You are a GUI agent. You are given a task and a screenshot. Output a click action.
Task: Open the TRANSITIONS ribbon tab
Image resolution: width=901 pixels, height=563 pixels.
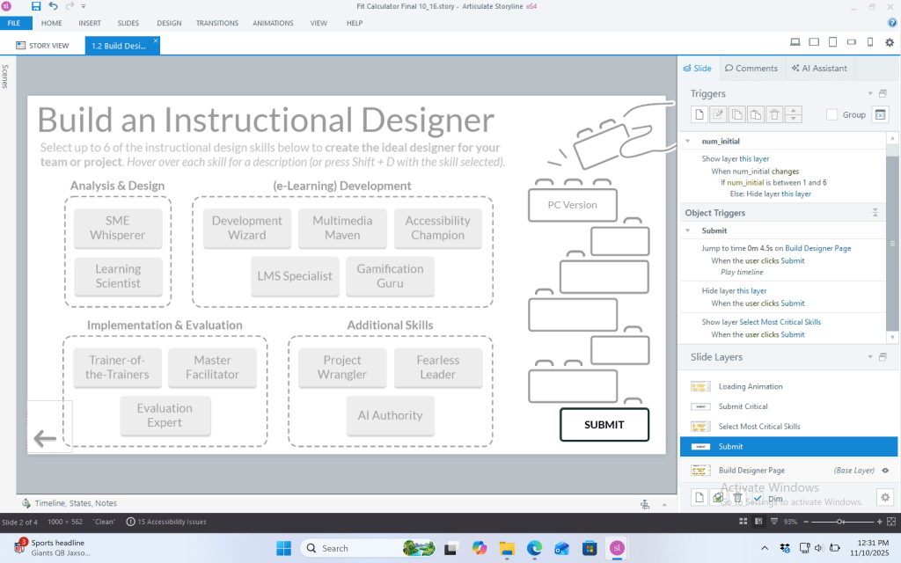coord(216,23)
